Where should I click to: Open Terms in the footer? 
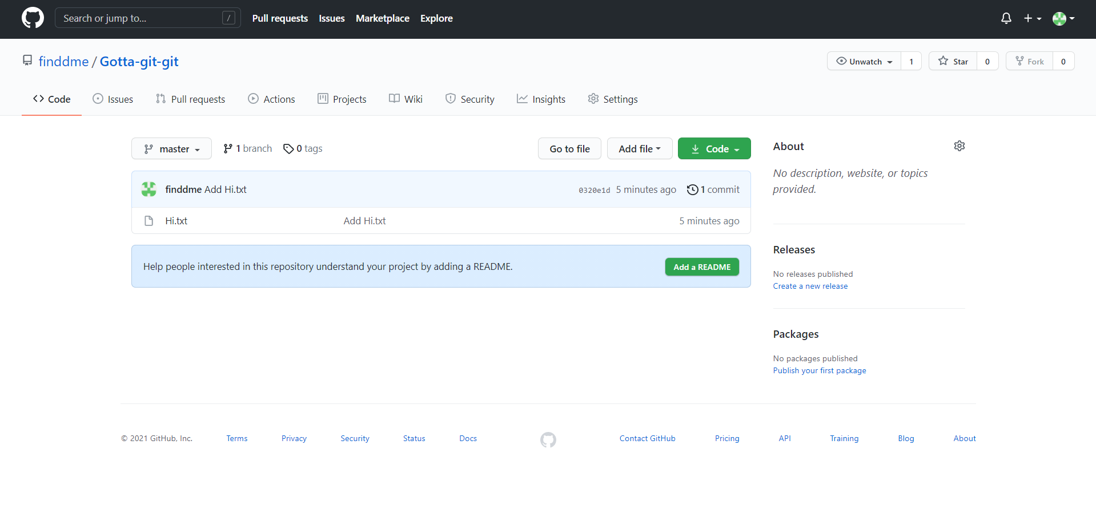click(x=237, y=438)
